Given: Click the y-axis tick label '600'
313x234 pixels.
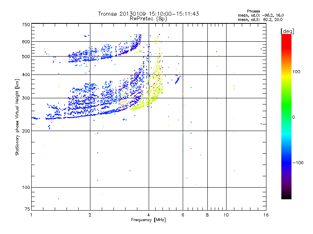Looking at the screenshot, I should pyautogui.click(x=26, y=42).
